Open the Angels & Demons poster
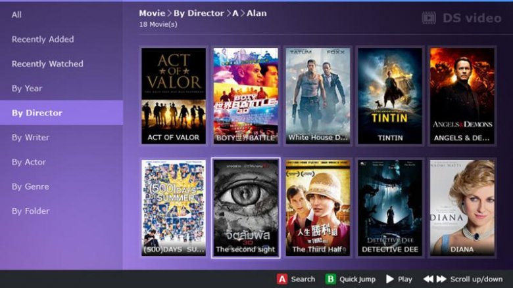Viewport: 513px width, 288px height. (x=462, y=96)
